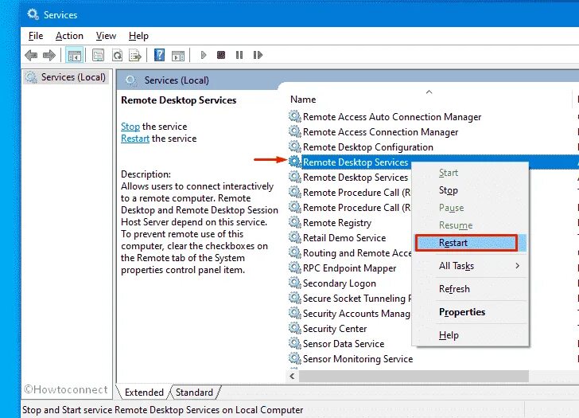
Task: Click the Forward arrow toolbar icon
Action: (49, 56)
